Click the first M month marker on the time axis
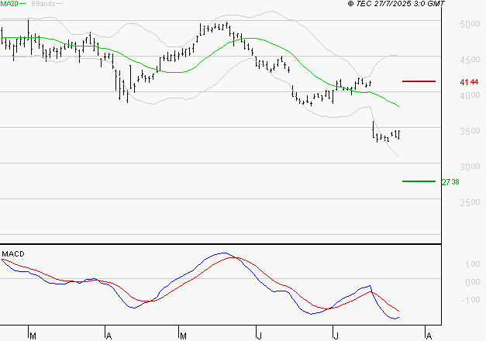The image size is (486, 341). point(33,336)
